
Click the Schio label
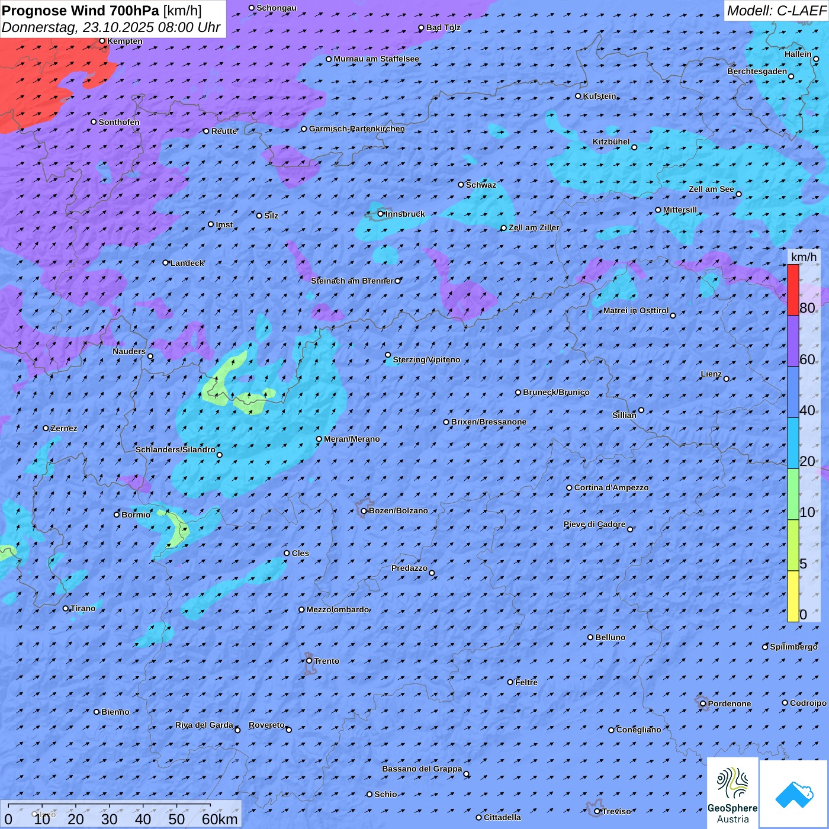(385, 794)
